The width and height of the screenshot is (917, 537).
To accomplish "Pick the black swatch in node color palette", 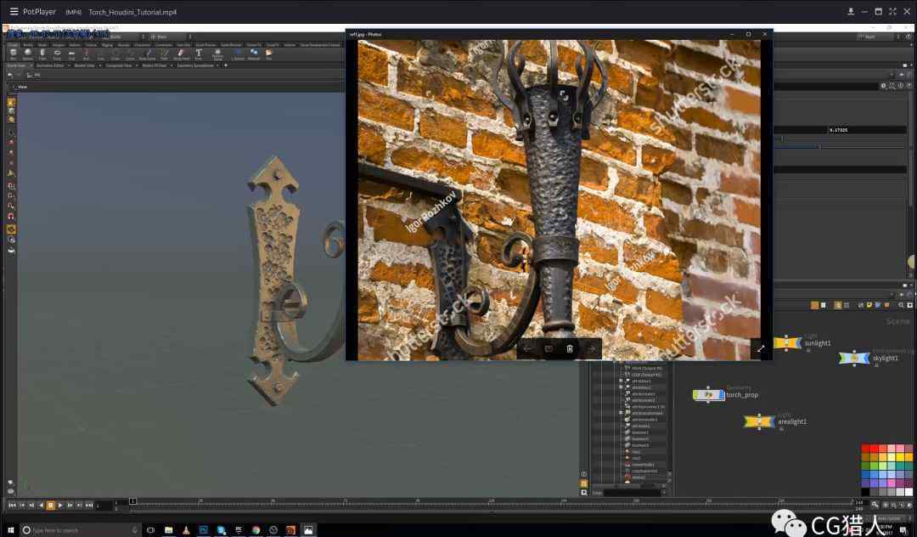I will point(865,492).
